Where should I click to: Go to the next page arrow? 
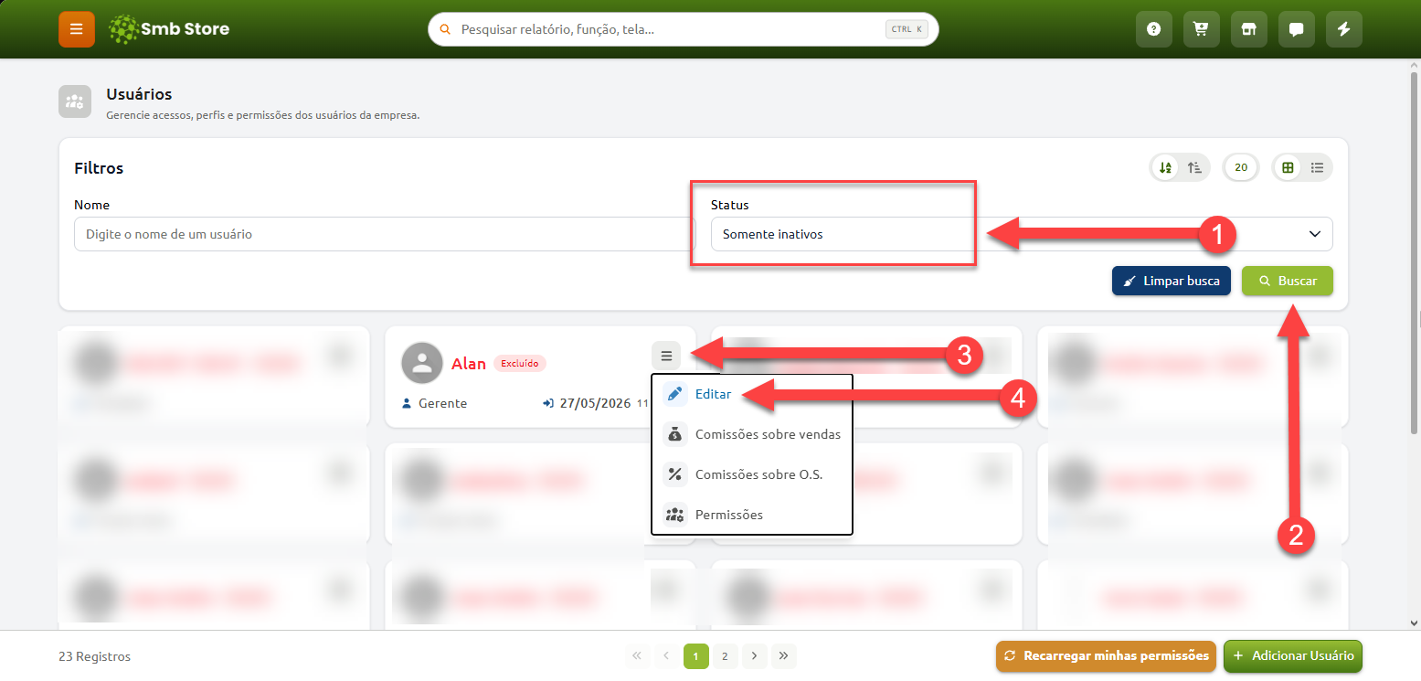coord(754,655)
